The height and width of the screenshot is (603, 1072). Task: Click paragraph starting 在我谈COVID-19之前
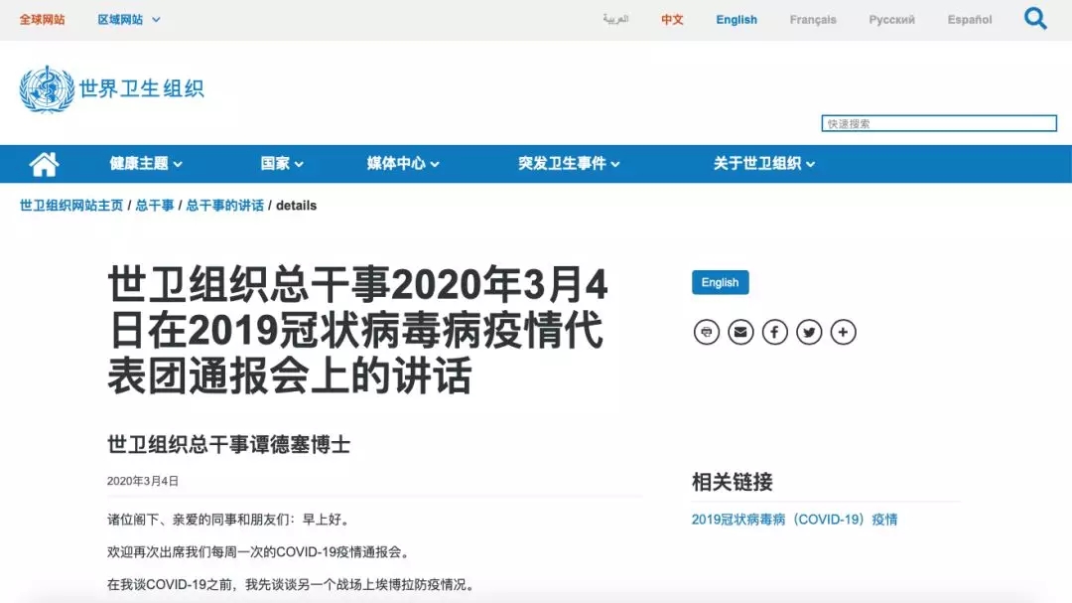[292, 584]
